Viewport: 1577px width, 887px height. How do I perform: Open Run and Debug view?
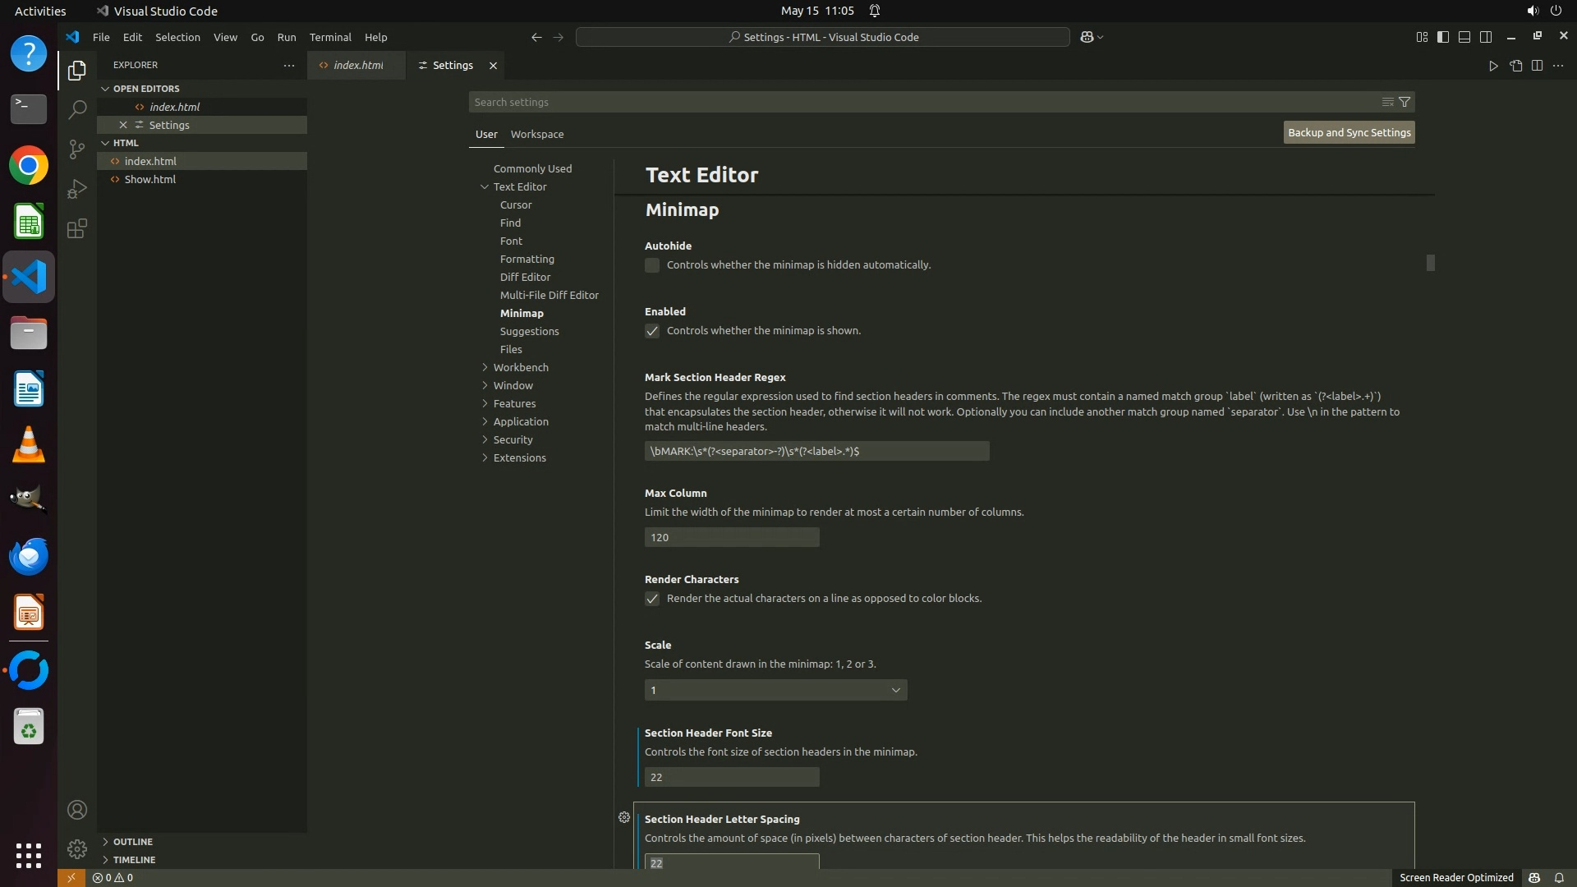tap(76, 189)
